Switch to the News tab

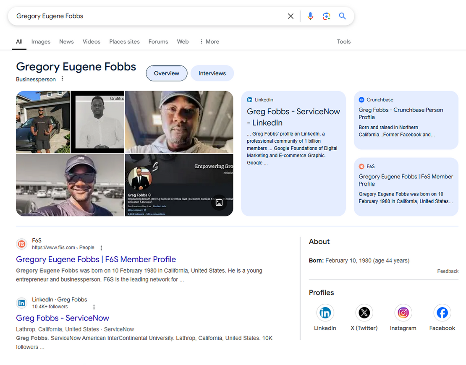pyautogui.click(x=66, y=42)
